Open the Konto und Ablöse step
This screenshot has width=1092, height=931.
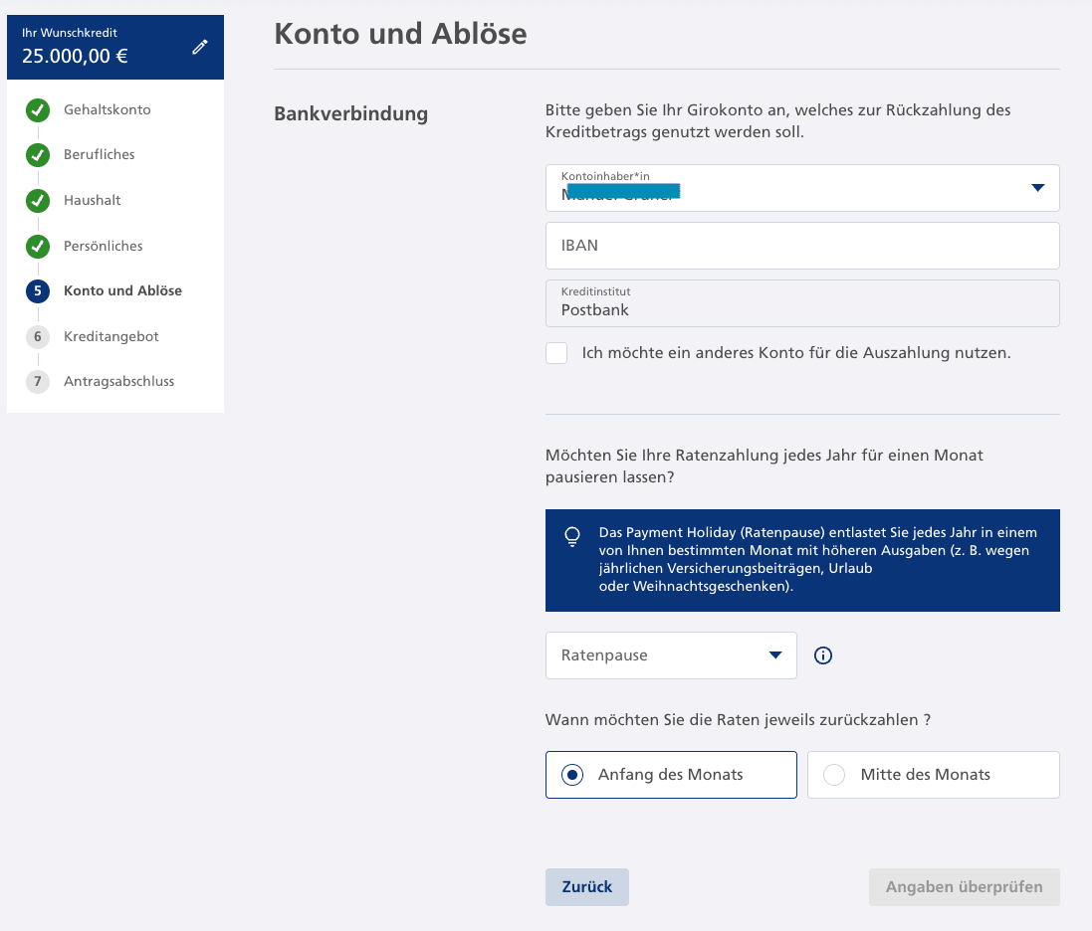(122, 291)
